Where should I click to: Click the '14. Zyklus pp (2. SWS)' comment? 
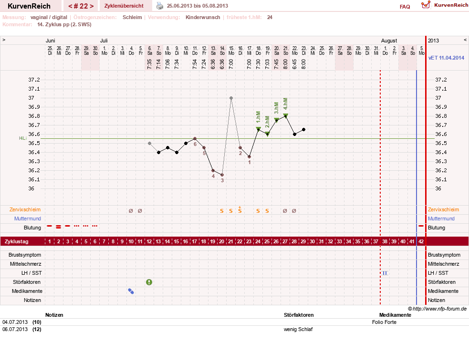pyautogui.click(x=64, y=24)
